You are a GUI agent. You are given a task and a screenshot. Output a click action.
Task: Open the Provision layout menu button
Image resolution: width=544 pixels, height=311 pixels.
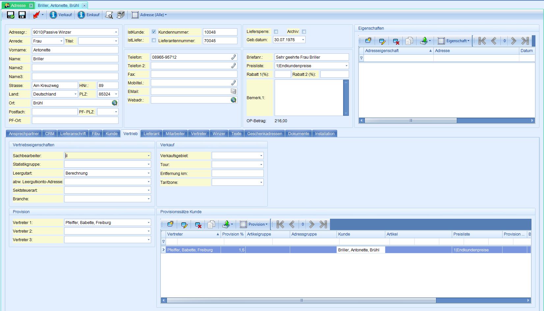click(254, 224)
